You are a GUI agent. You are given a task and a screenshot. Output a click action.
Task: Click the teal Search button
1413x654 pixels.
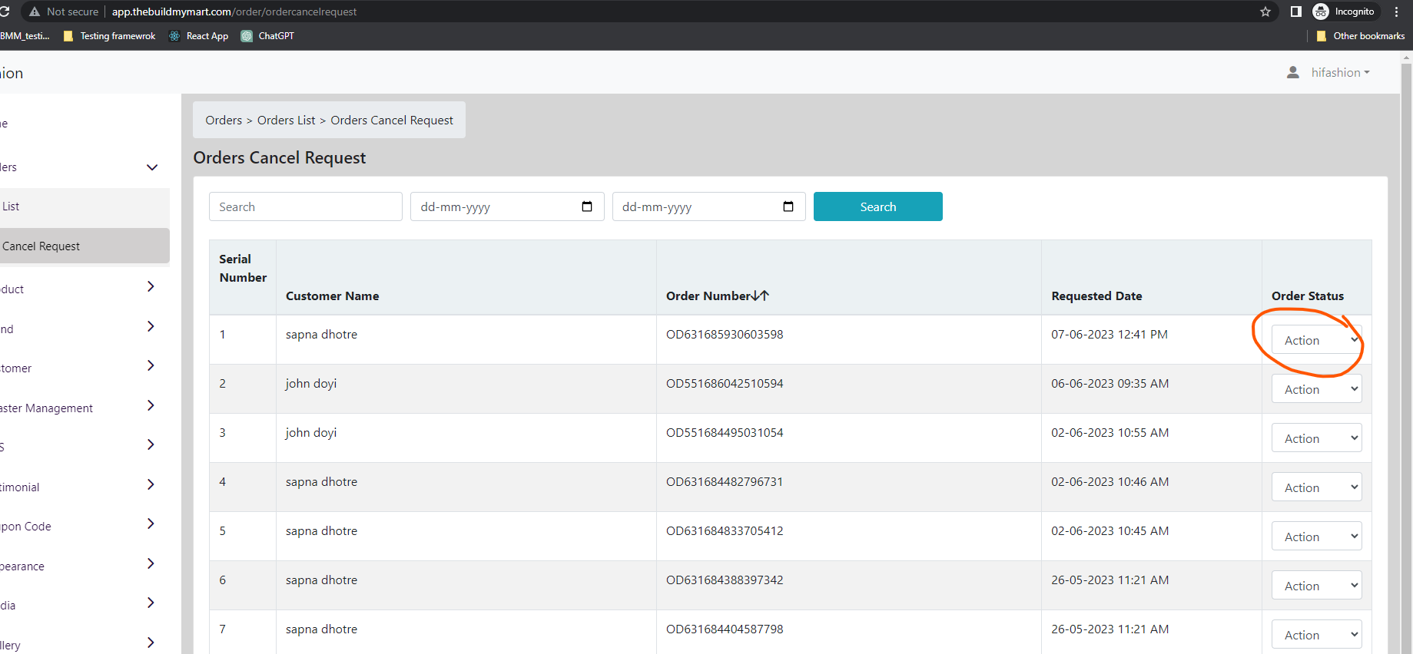tap(877, 206)
